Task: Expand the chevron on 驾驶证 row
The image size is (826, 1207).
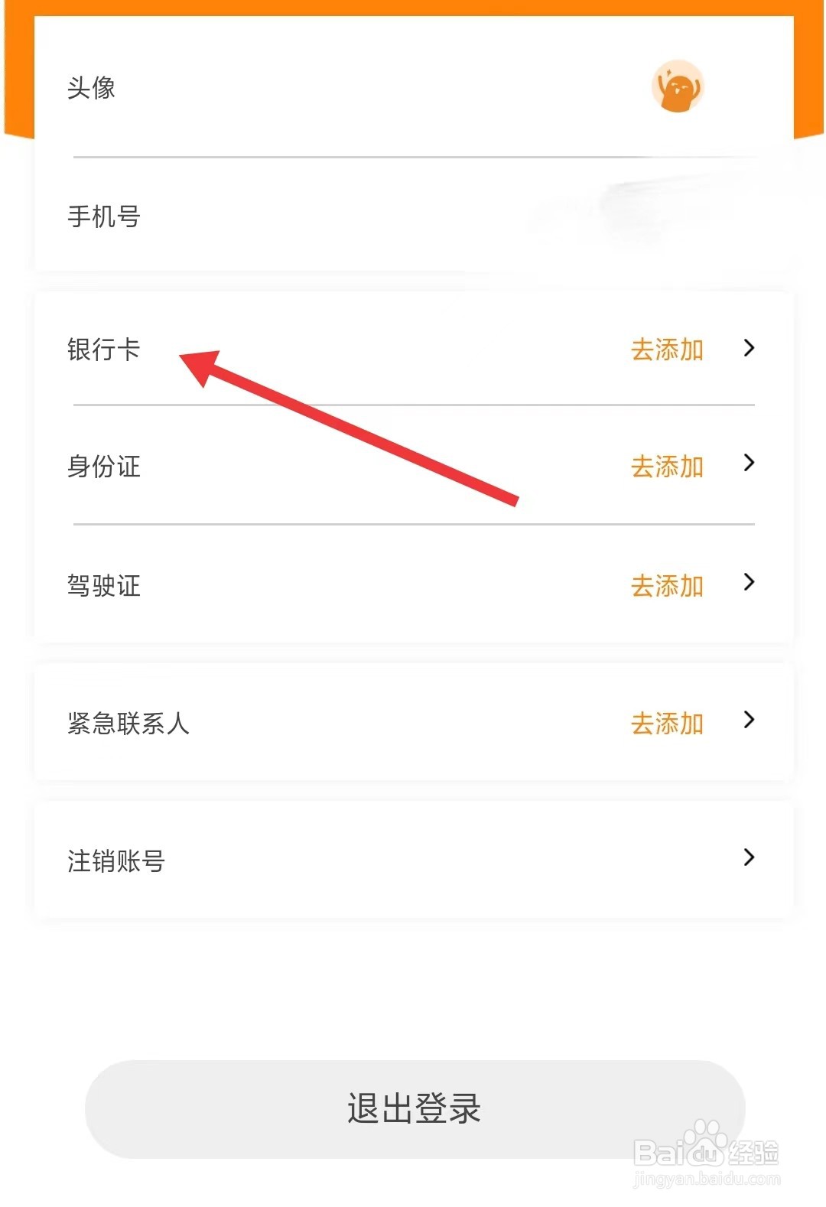Action: point(749,582)
